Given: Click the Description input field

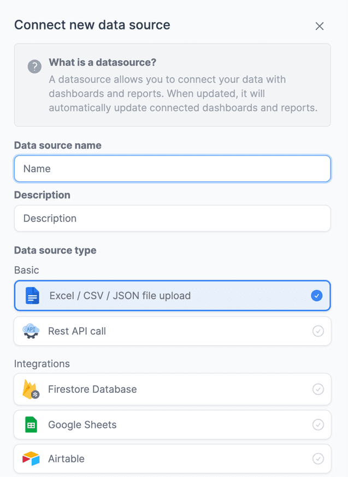Looking at the screenshot, I should coord(172,218).
